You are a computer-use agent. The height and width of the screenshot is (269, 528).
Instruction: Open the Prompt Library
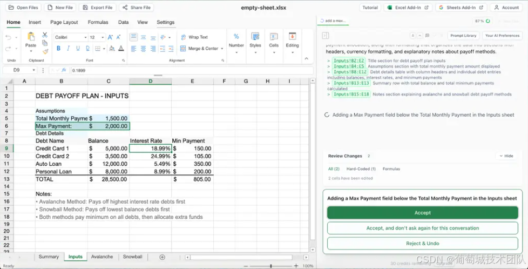(x=463, y=36)
